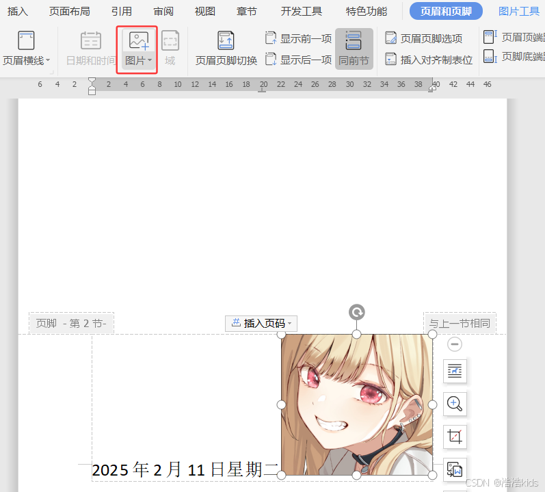The height and width of the screenshot is (492, 545).
Task: Click the 日期和时间 calendar icon
Action: click(91, 40)
